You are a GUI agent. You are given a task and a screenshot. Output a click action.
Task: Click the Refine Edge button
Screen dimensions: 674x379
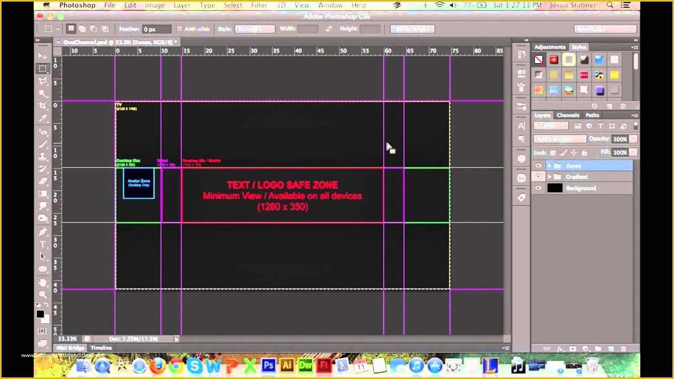[412, 29]
